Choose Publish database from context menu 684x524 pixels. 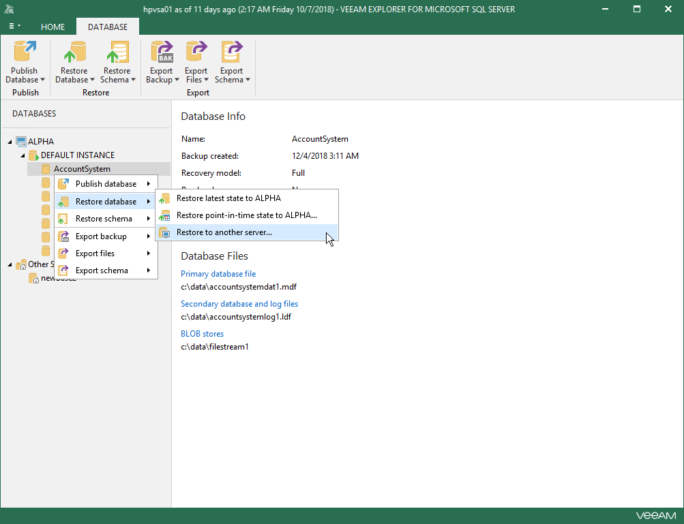[106, 184]
